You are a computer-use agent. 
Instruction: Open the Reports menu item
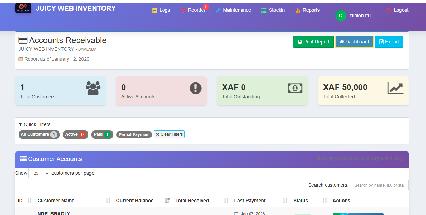click(x=307, y=10)
